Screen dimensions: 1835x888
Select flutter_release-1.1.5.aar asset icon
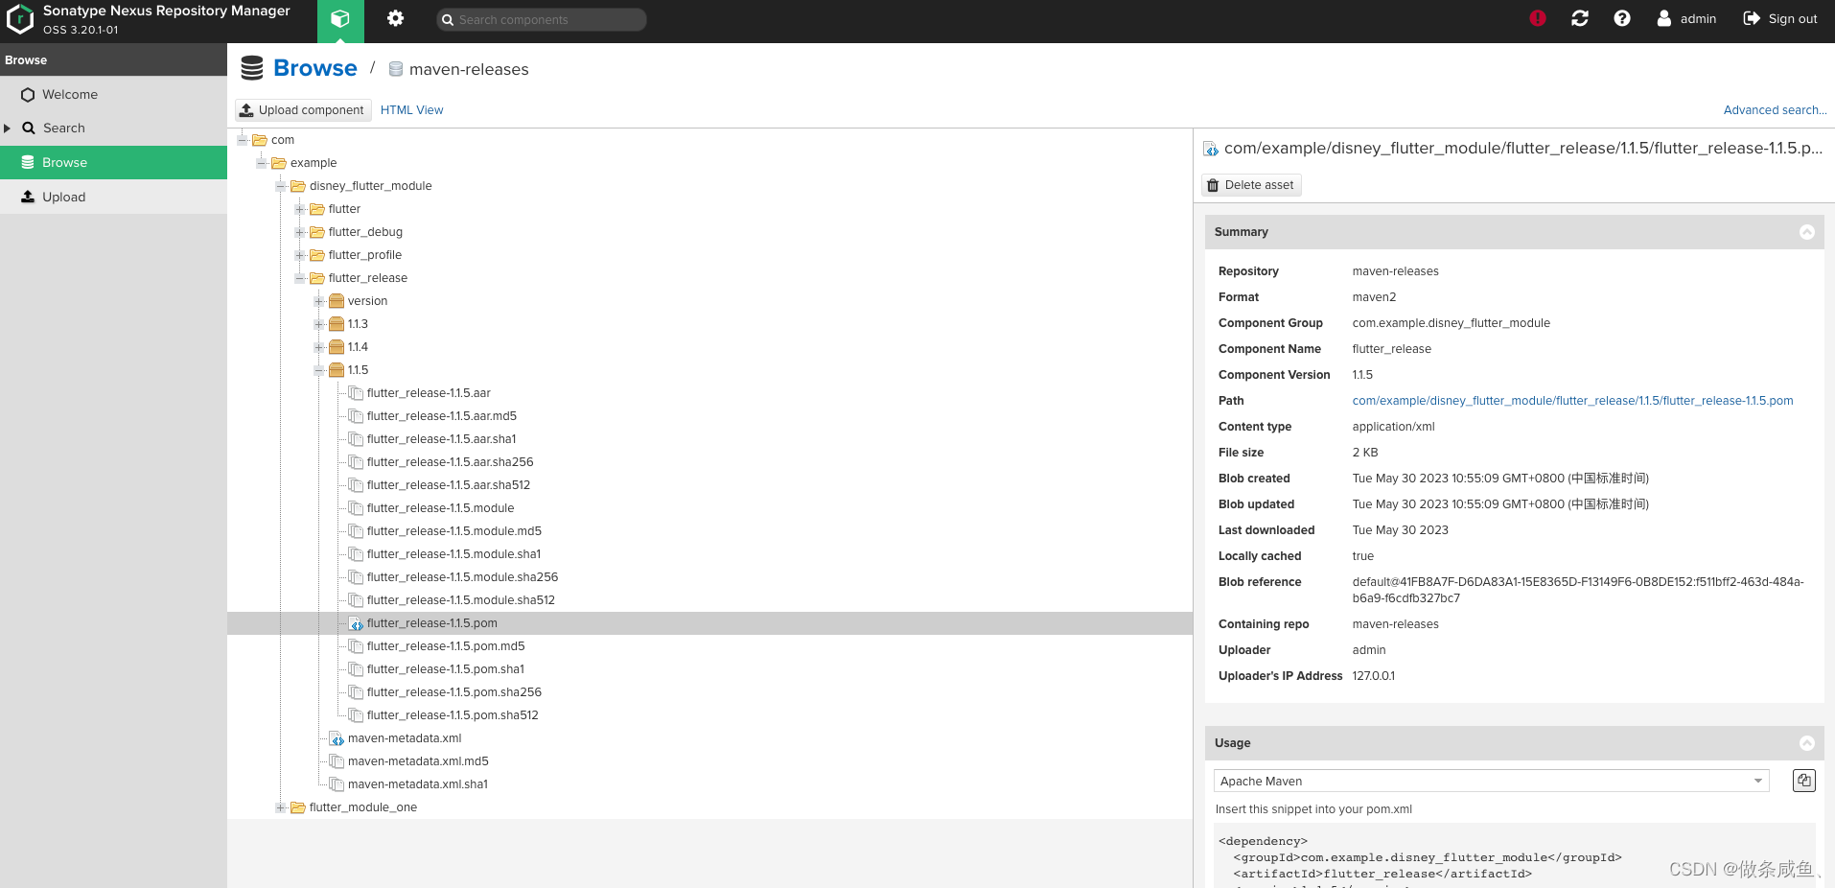pyautogui.click(x=356, y=393)
